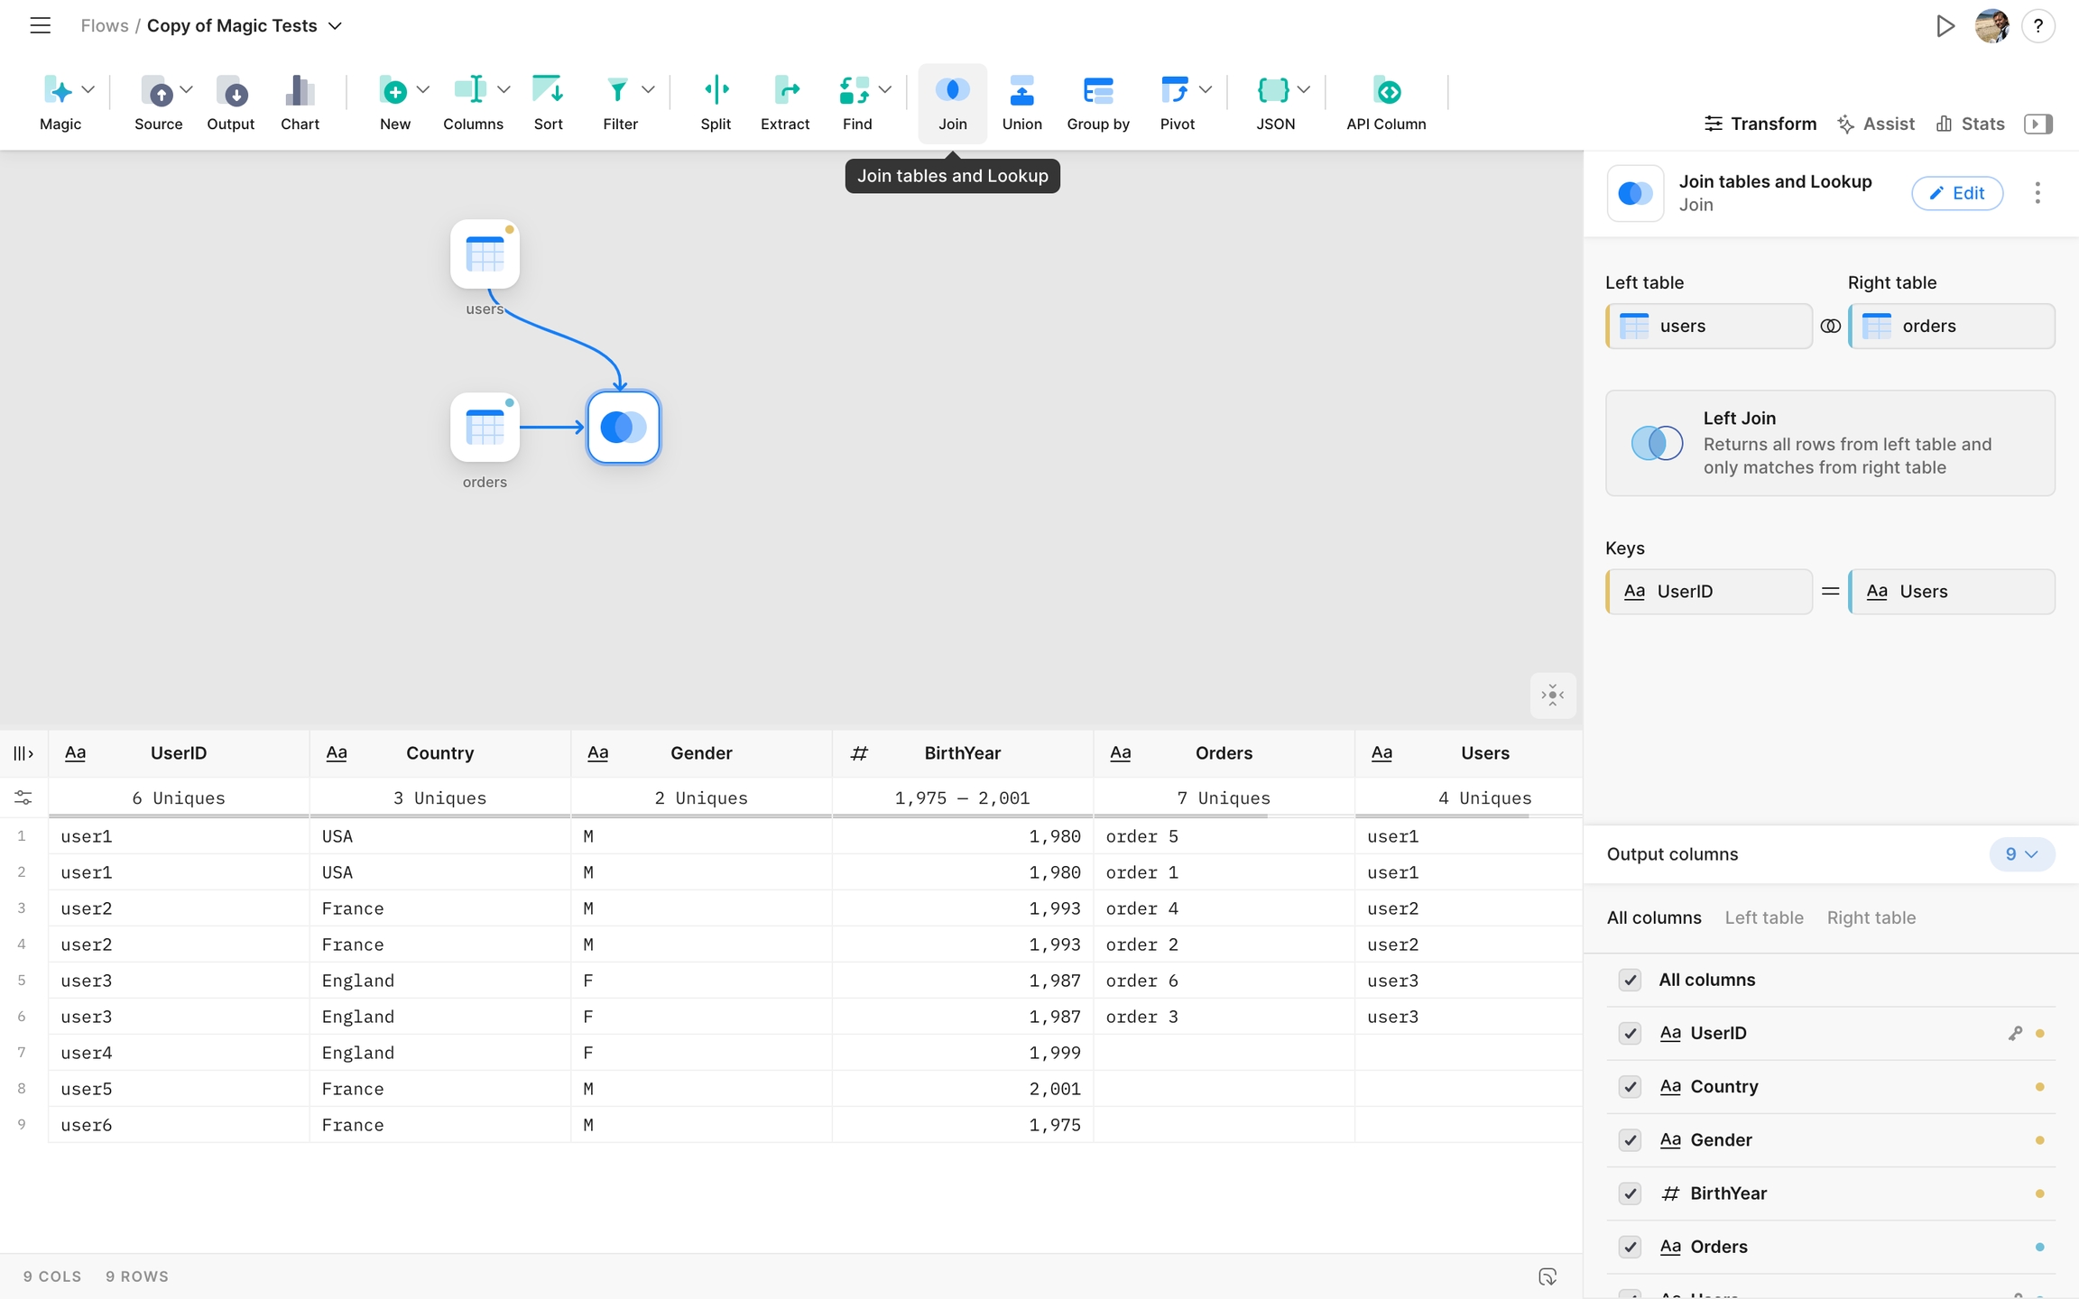Run the flow with play button

pos(1945,26)
